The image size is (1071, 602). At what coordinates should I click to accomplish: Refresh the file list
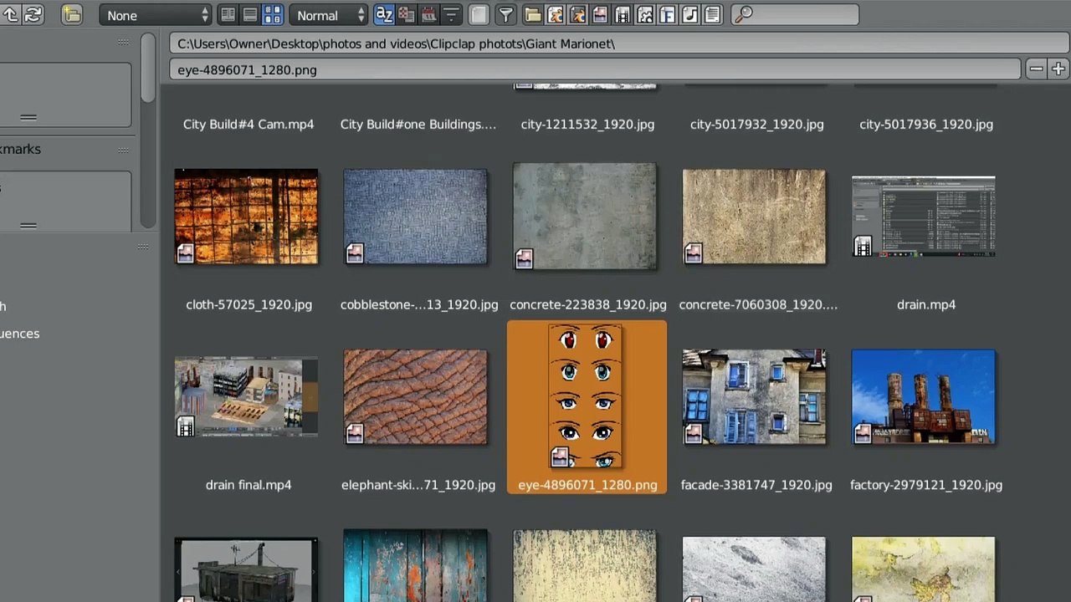(x=33, y=15)
